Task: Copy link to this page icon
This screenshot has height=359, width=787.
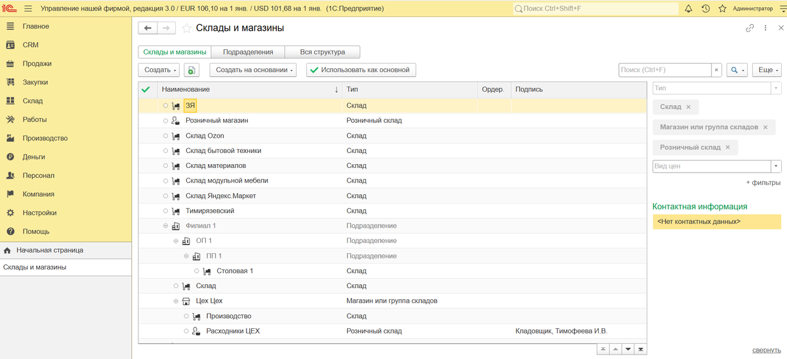Action: tap(750, 28)
